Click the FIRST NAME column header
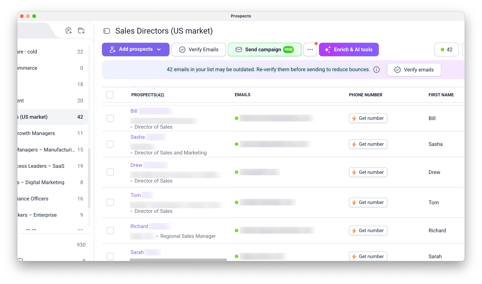Viewport: 482px width, 284px height. (441, 95)
